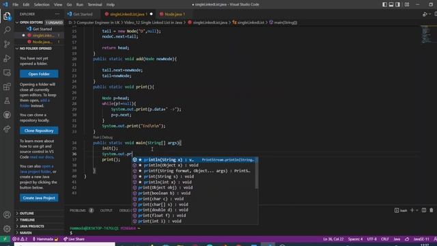Image resolution: width=437 pixels, height=246 pixels.
Task: Click errors and warnings count in status bar
Action: click(x=20, y=239)
